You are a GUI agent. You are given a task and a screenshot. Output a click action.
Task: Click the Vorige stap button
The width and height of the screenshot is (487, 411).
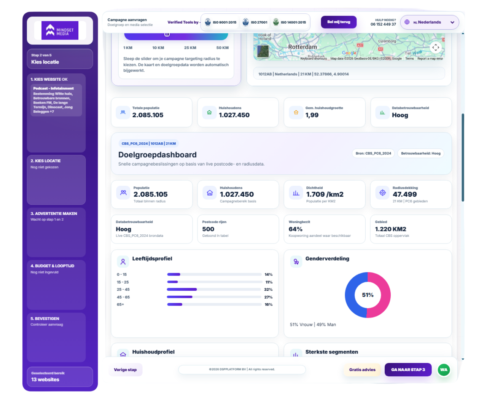(125, 370)
